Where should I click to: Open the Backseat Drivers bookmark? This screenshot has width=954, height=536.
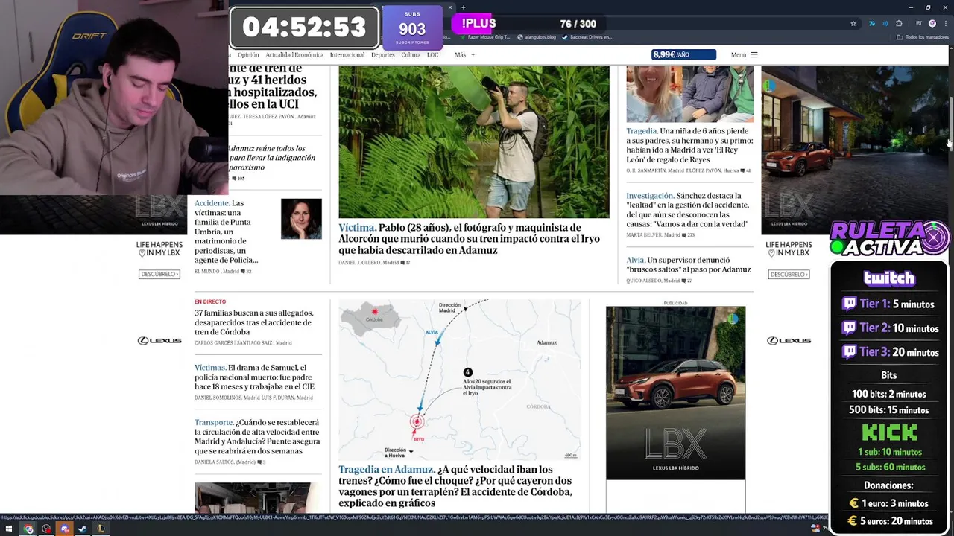587,37
